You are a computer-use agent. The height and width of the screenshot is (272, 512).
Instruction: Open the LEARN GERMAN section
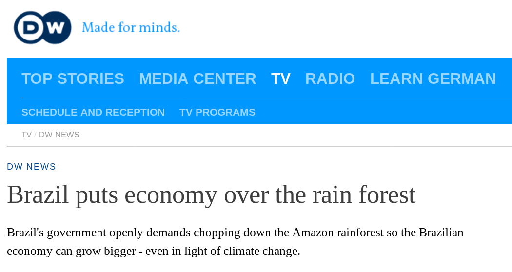click(x=433, y=78)
